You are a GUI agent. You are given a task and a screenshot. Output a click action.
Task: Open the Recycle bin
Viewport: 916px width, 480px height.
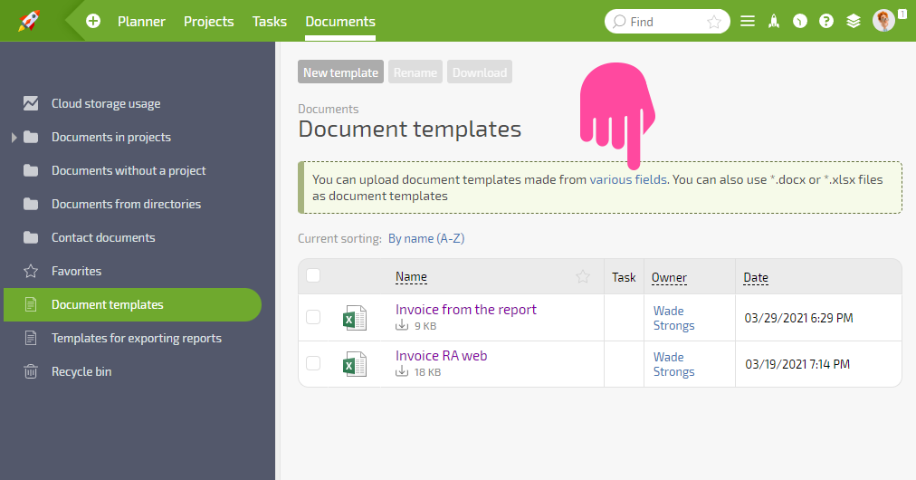click(81, 372)
